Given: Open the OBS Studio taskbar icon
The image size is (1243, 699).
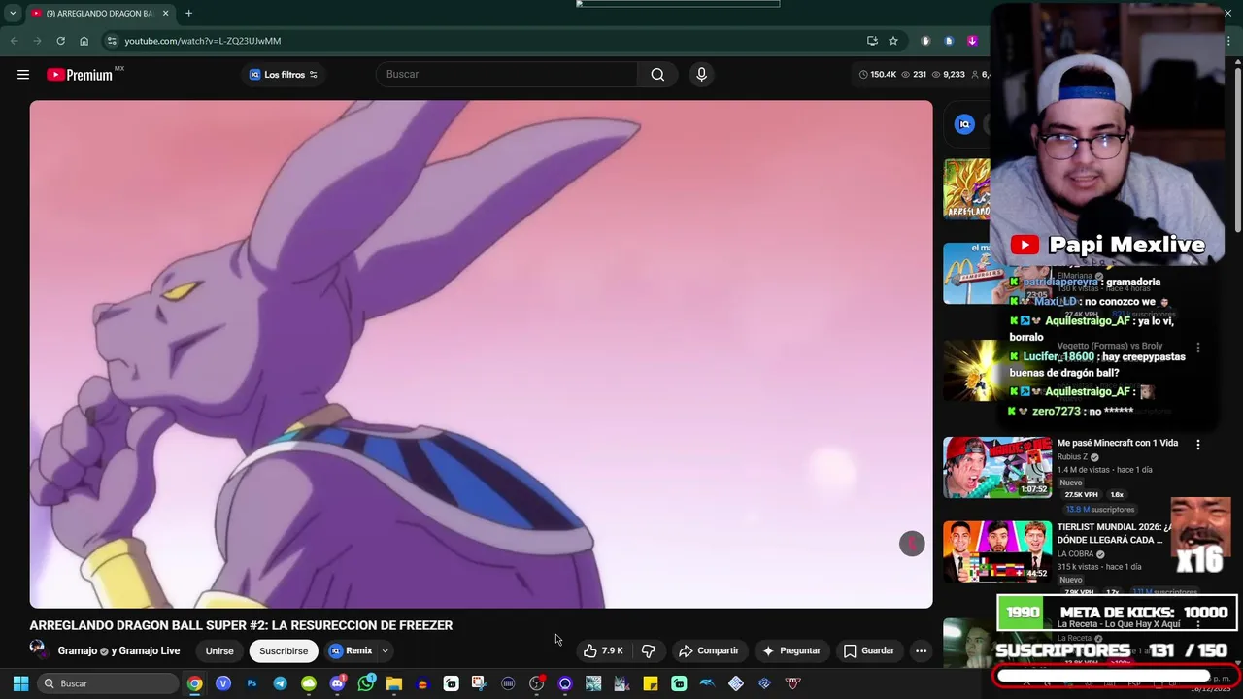Looking at the screenshot, I should [536, 683].
